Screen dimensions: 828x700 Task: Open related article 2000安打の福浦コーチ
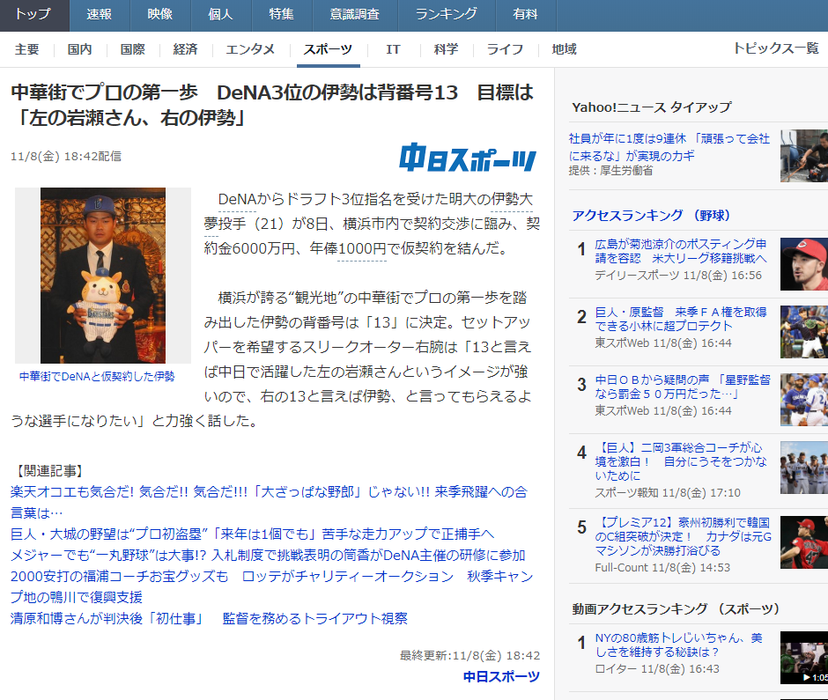pos(271,586)
